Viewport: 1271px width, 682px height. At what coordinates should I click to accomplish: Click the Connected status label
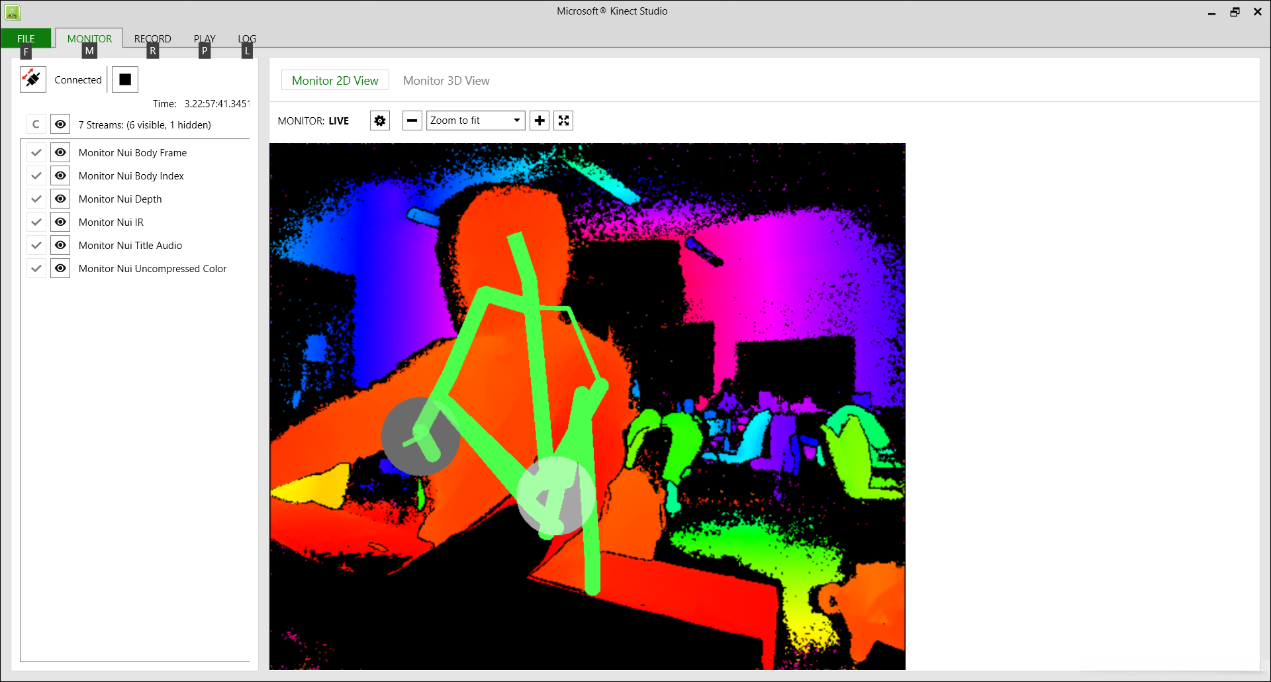point(78,80)
